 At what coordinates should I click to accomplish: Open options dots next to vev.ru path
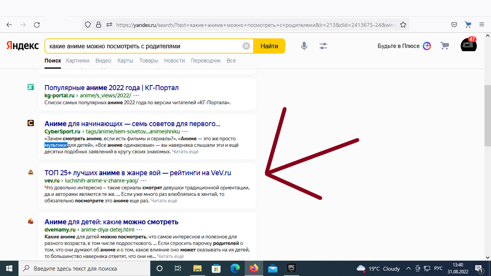click(144, 180)
